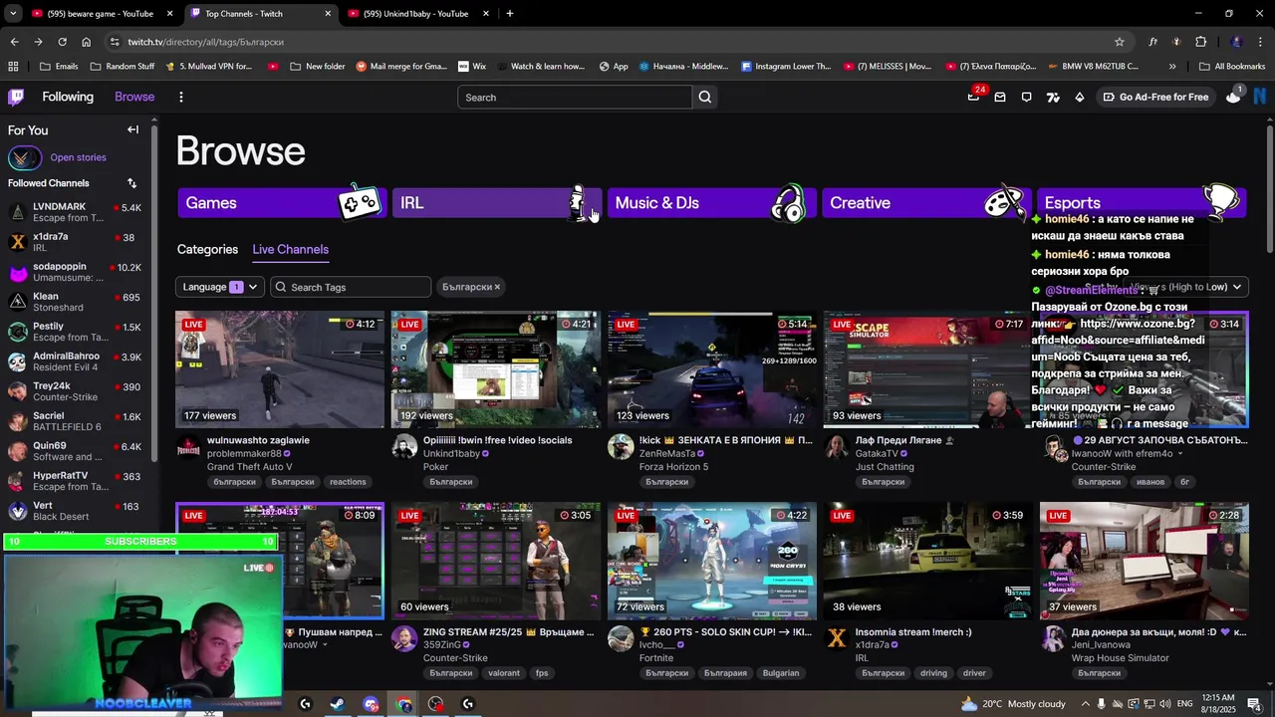Remove the Български tag filter
Viewport: 1275px width, 717px height.
point(497,287)
